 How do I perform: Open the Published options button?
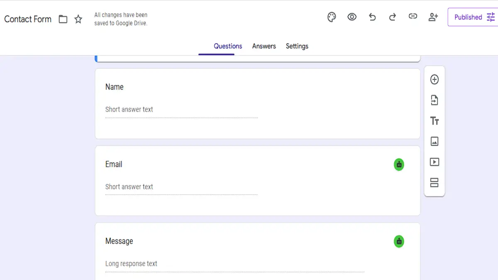coord(473,17)
